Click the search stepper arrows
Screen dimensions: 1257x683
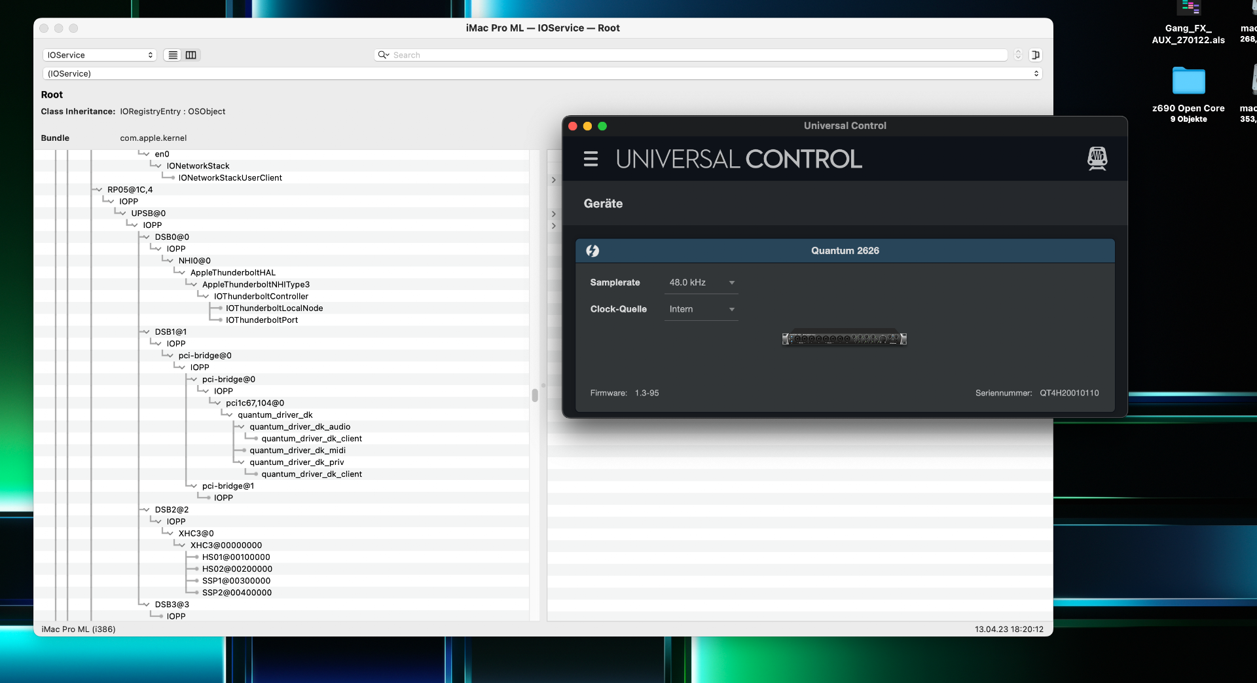[1018, 55]
